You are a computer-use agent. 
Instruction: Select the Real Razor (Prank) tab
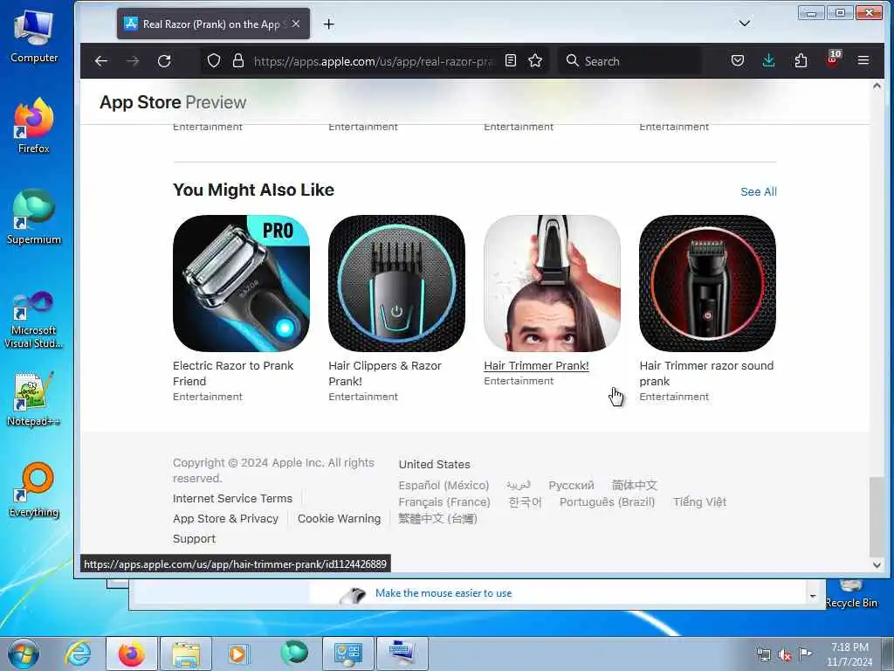(x=213, y=24)
